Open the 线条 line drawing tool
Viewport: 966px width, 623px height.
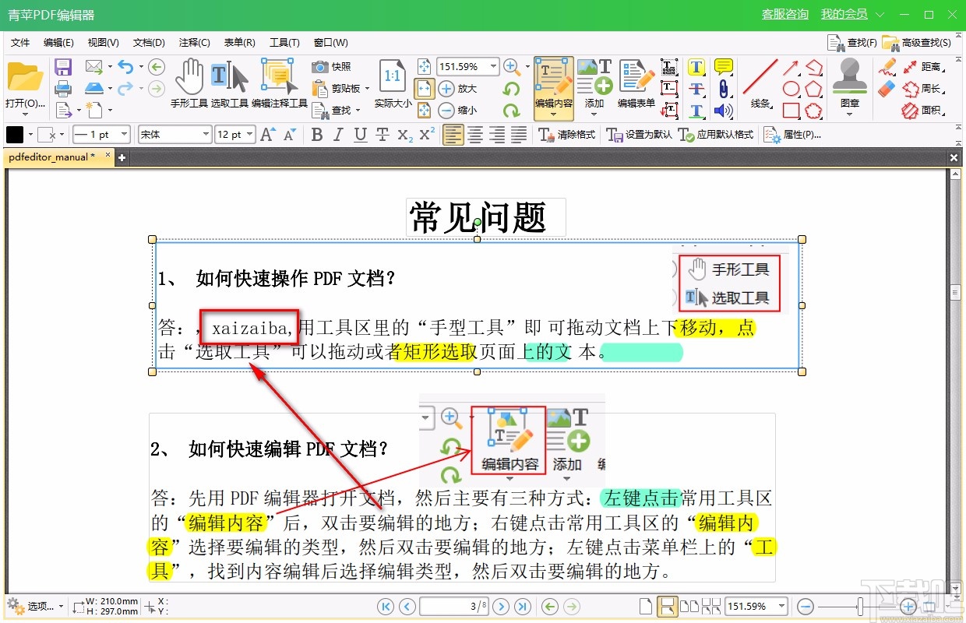[x=760, y=74]
